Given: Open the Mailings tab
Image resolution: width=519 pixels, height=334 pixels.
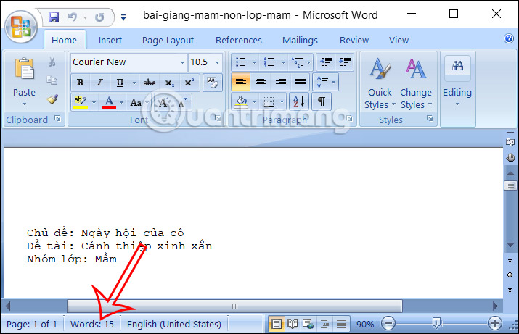Looking at the screenshot, I should point(300,41).
